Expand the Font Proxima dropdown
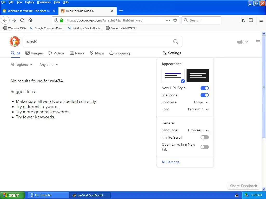The width and height of the screenshot is (266, 199). 198,109
